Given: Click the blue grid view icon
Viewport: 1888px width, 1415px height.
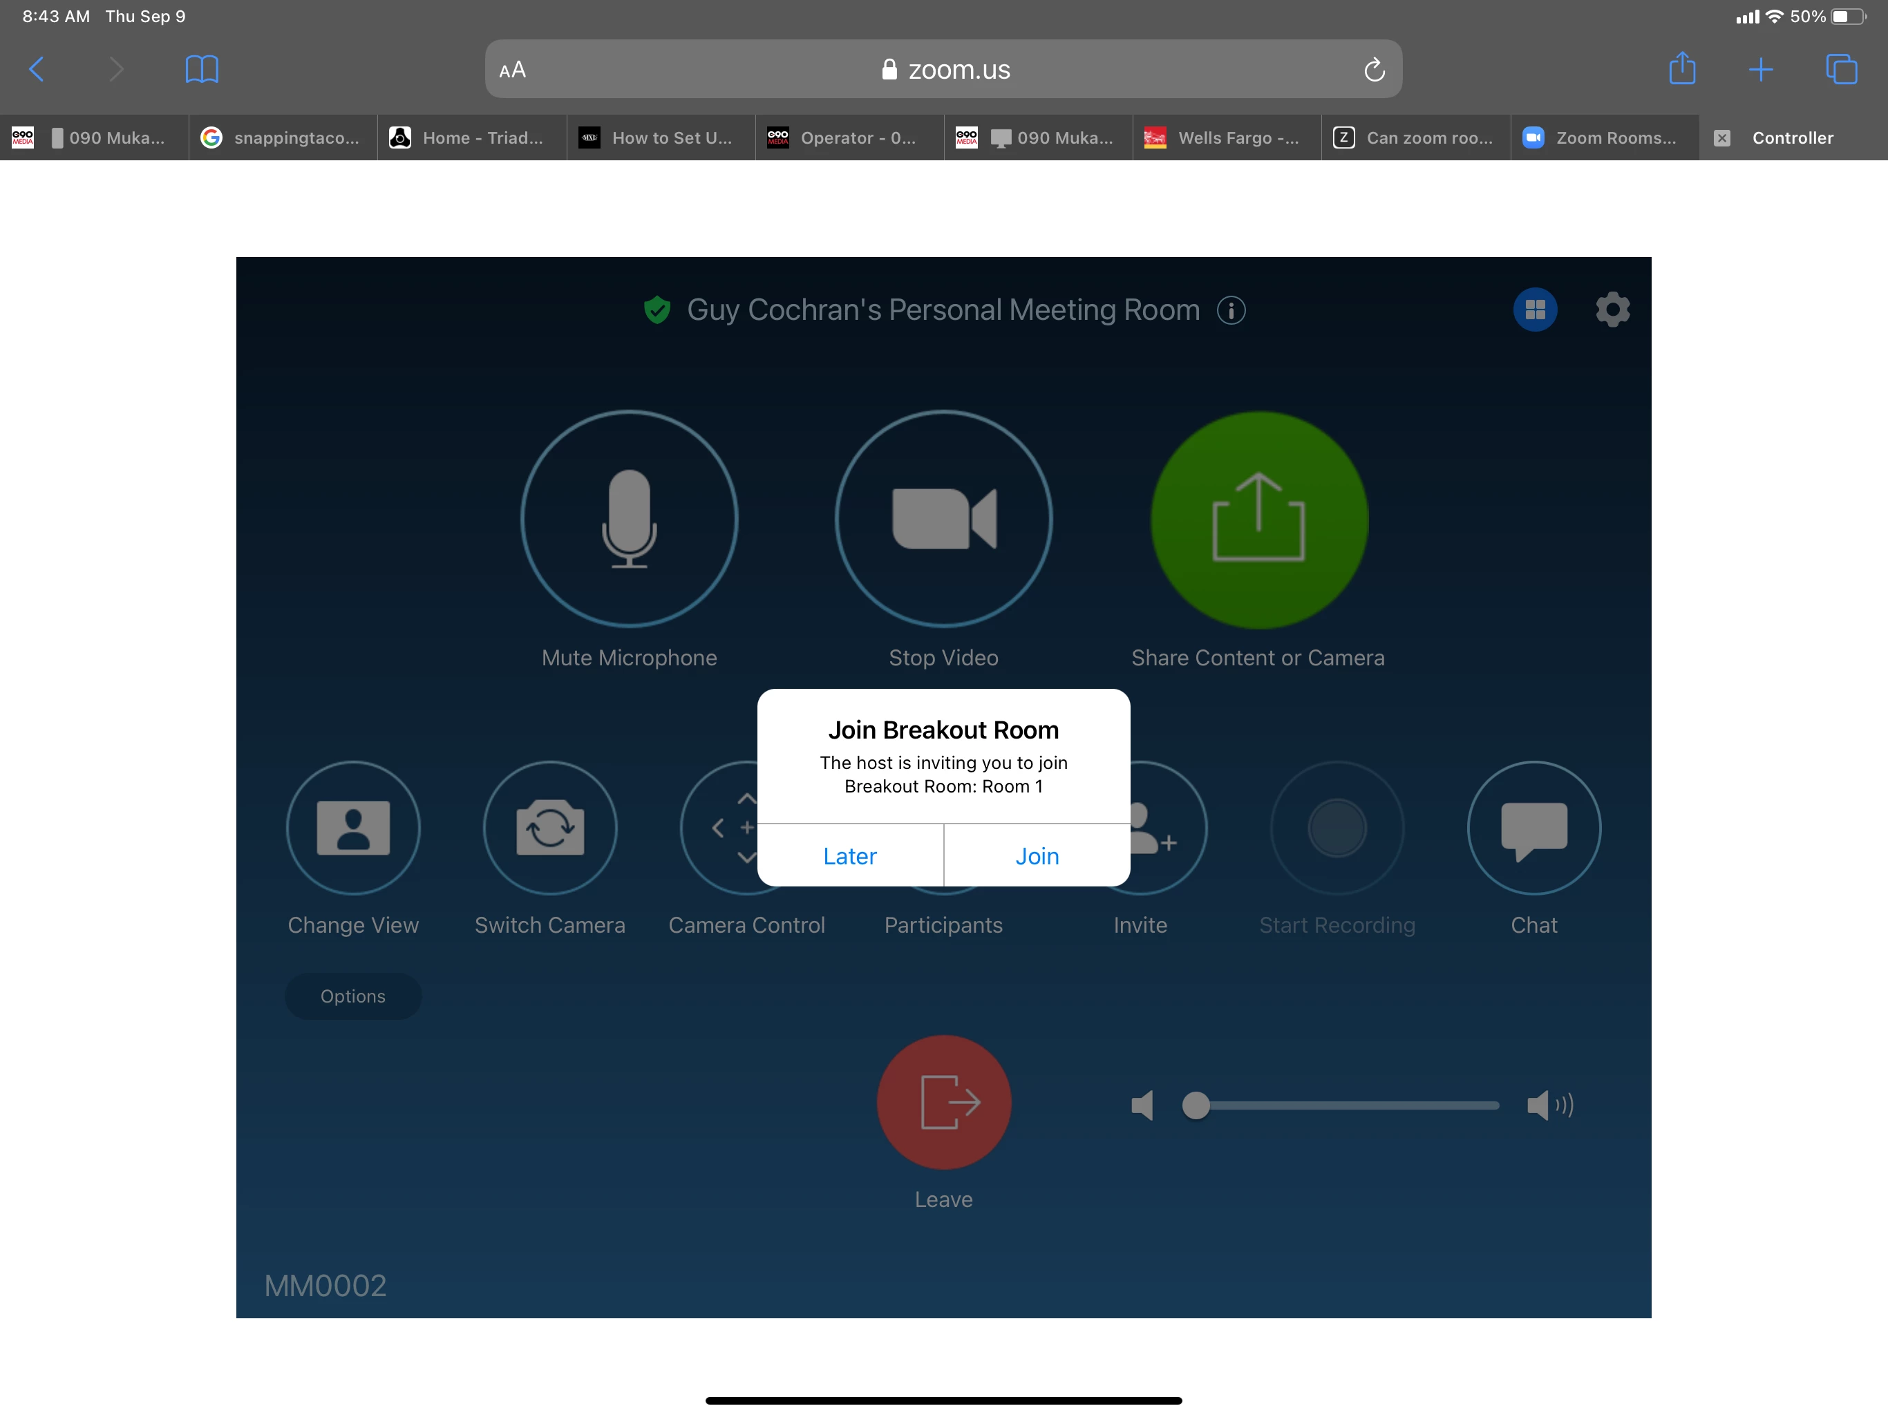Looking at the screenshot, I should pos(1535,310).
